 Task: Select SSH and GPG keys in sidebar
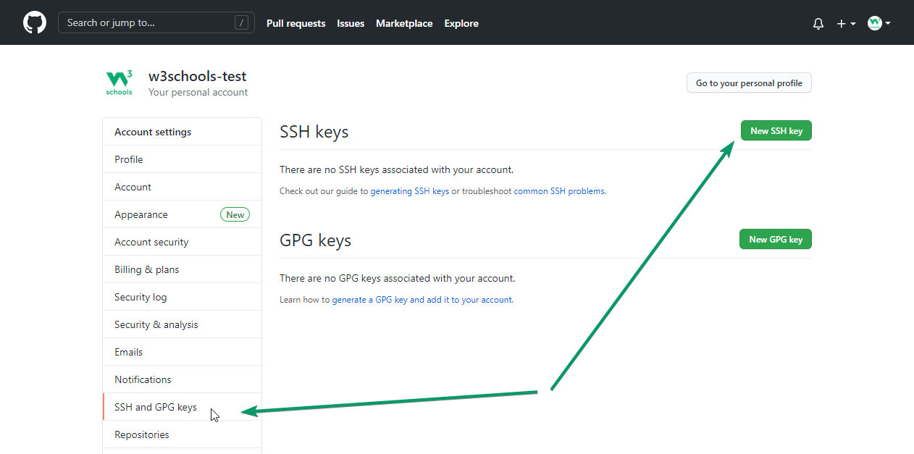[x=155, y=406]
